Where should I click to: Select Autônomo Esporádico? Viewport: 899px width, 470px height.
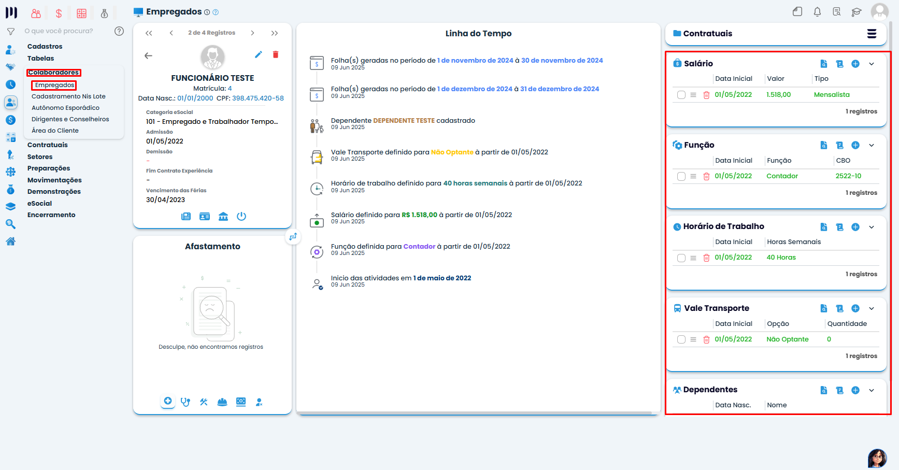click(65, 108)
